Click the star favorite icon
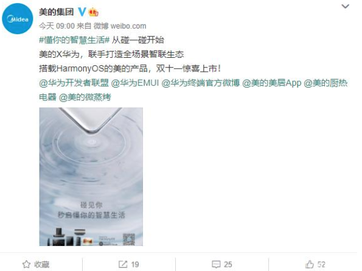This screenshot has height=271, width=362. [x=26, y=264]
